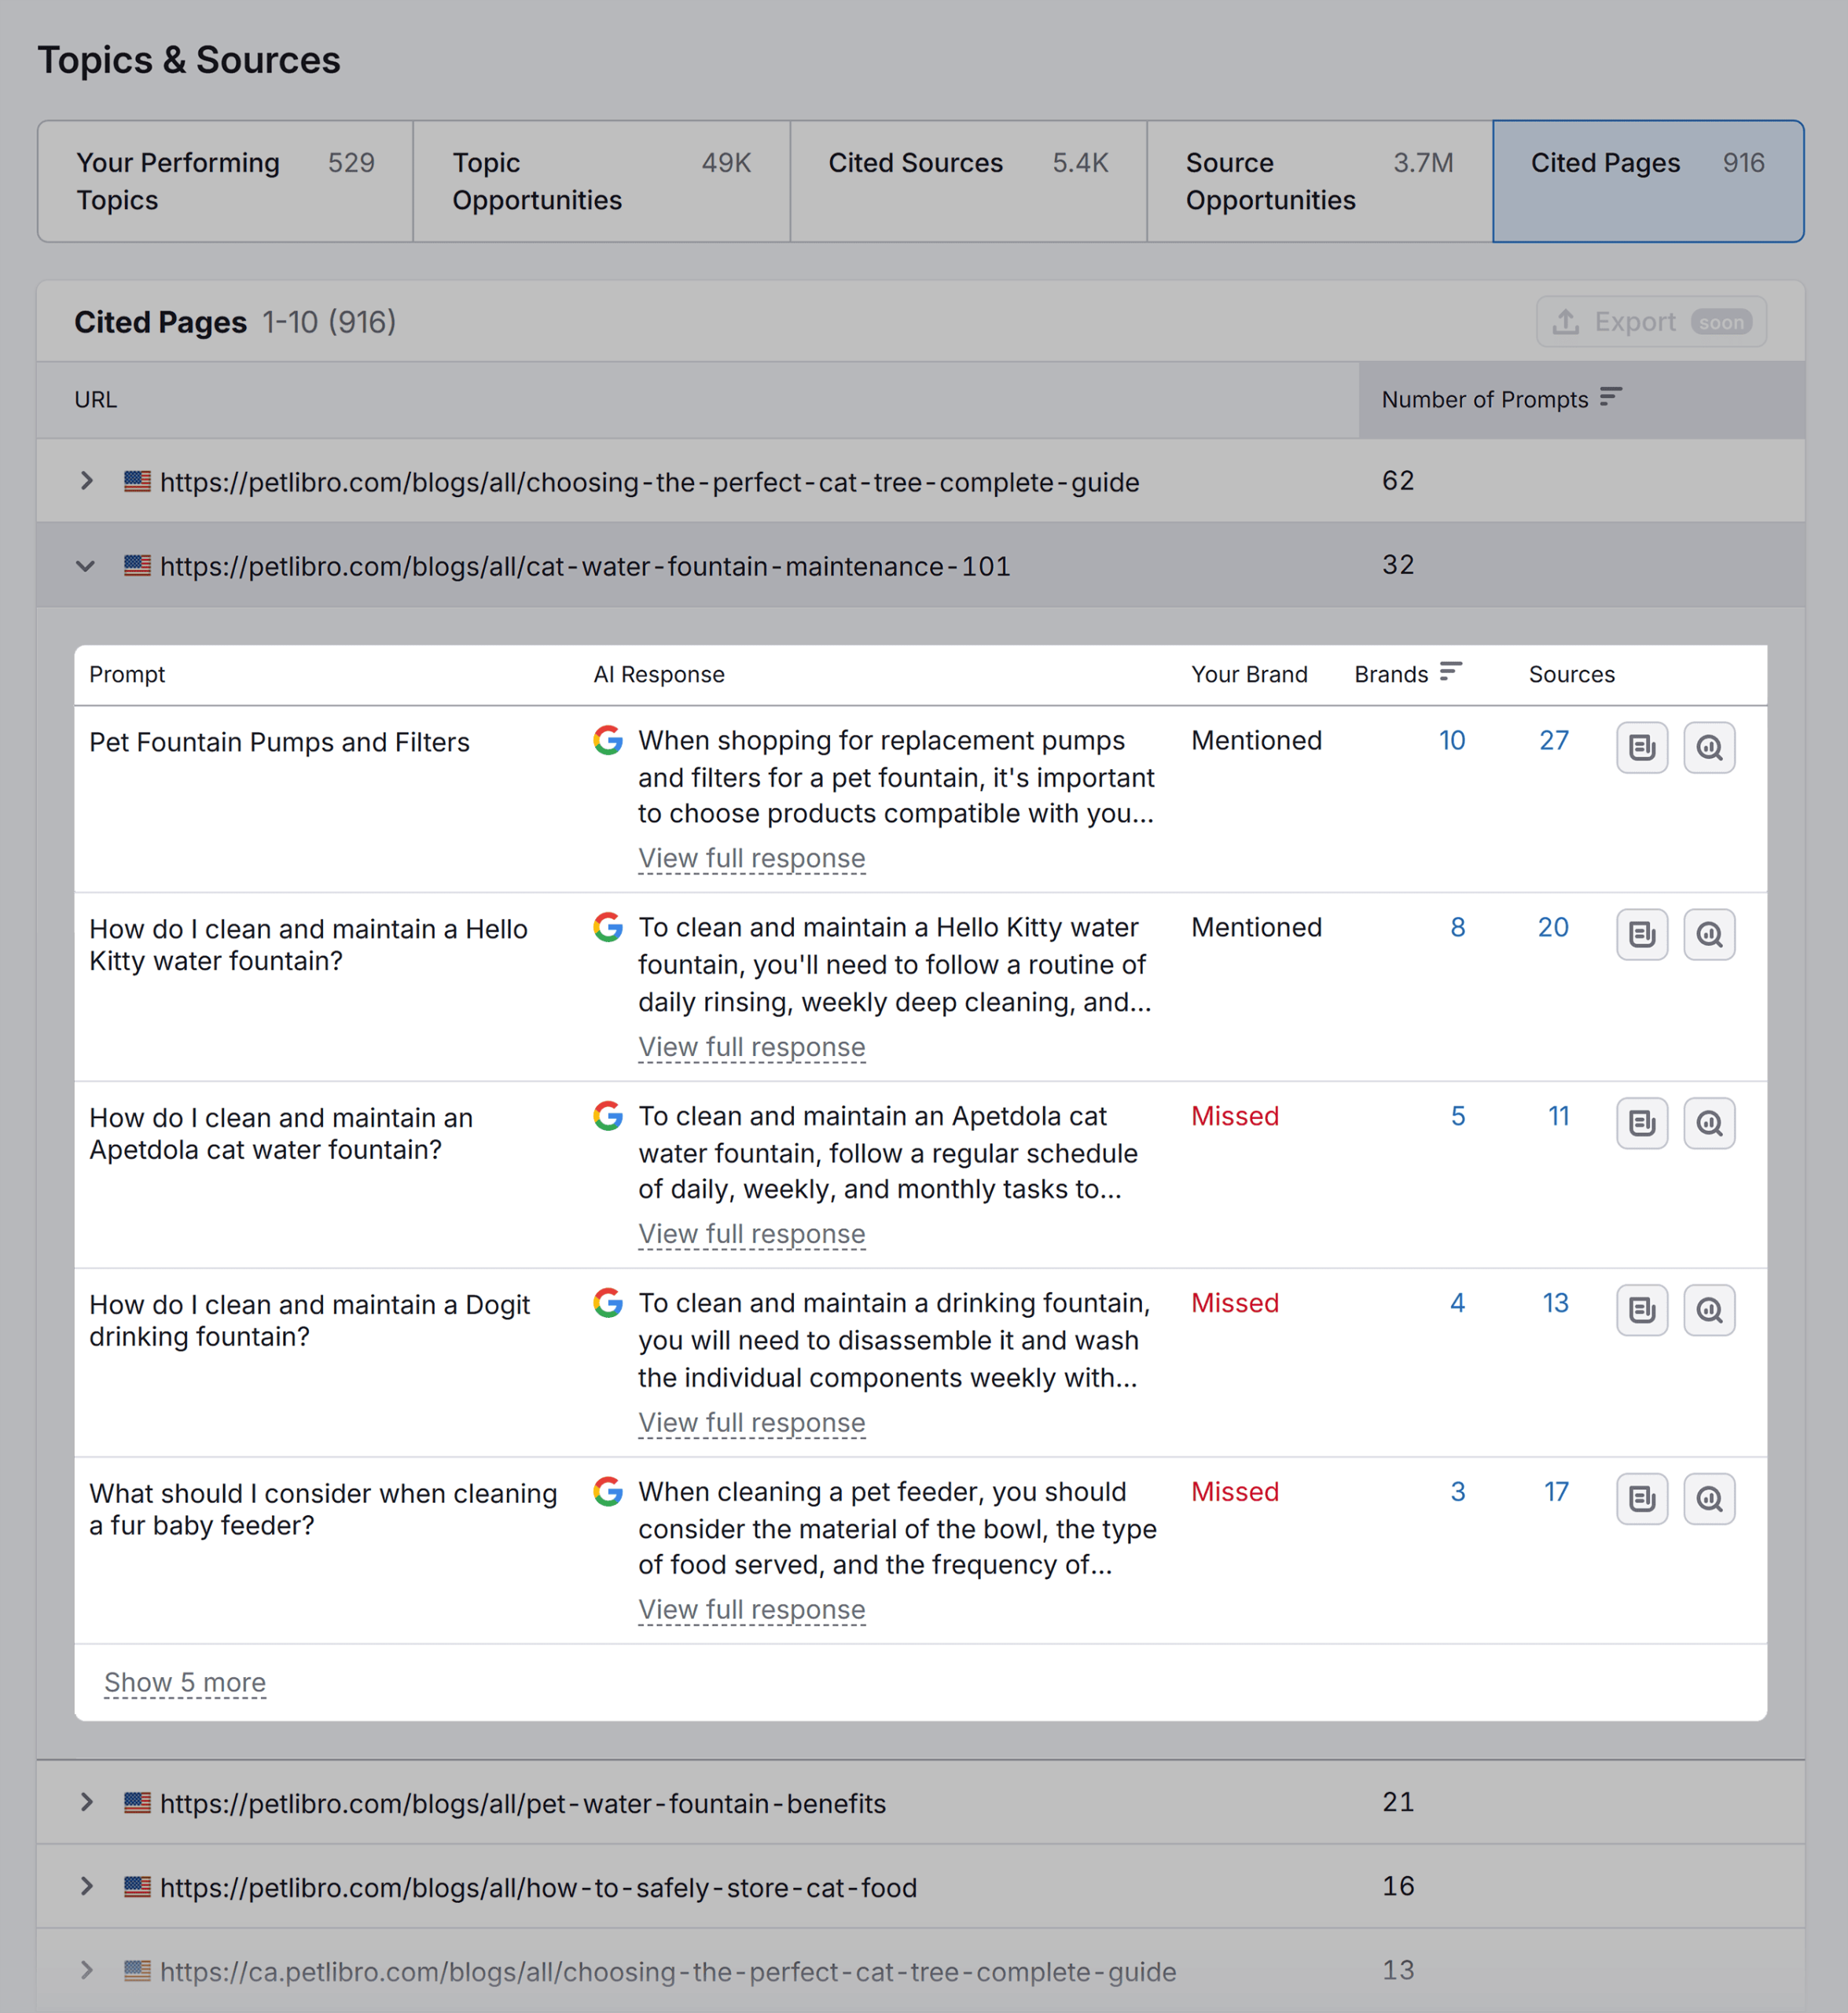Open the response document icon on the fur baby feeder row
1848x2013 pixels.
1641,1499
